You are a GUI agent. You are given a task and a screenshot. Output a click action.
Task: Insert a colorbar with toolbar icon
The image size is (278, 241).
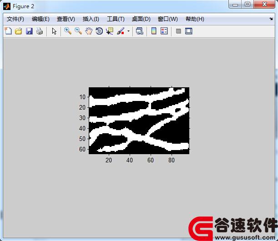pyautogui.click(x=154, y=31)
